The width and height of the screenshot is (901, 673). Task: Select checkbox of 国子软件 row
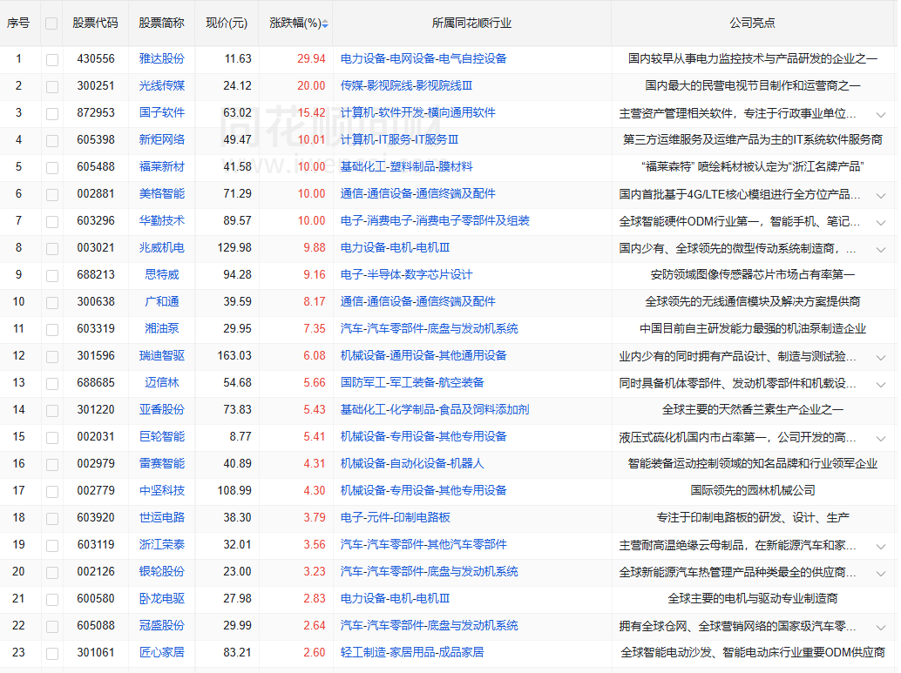click(51, 114)
